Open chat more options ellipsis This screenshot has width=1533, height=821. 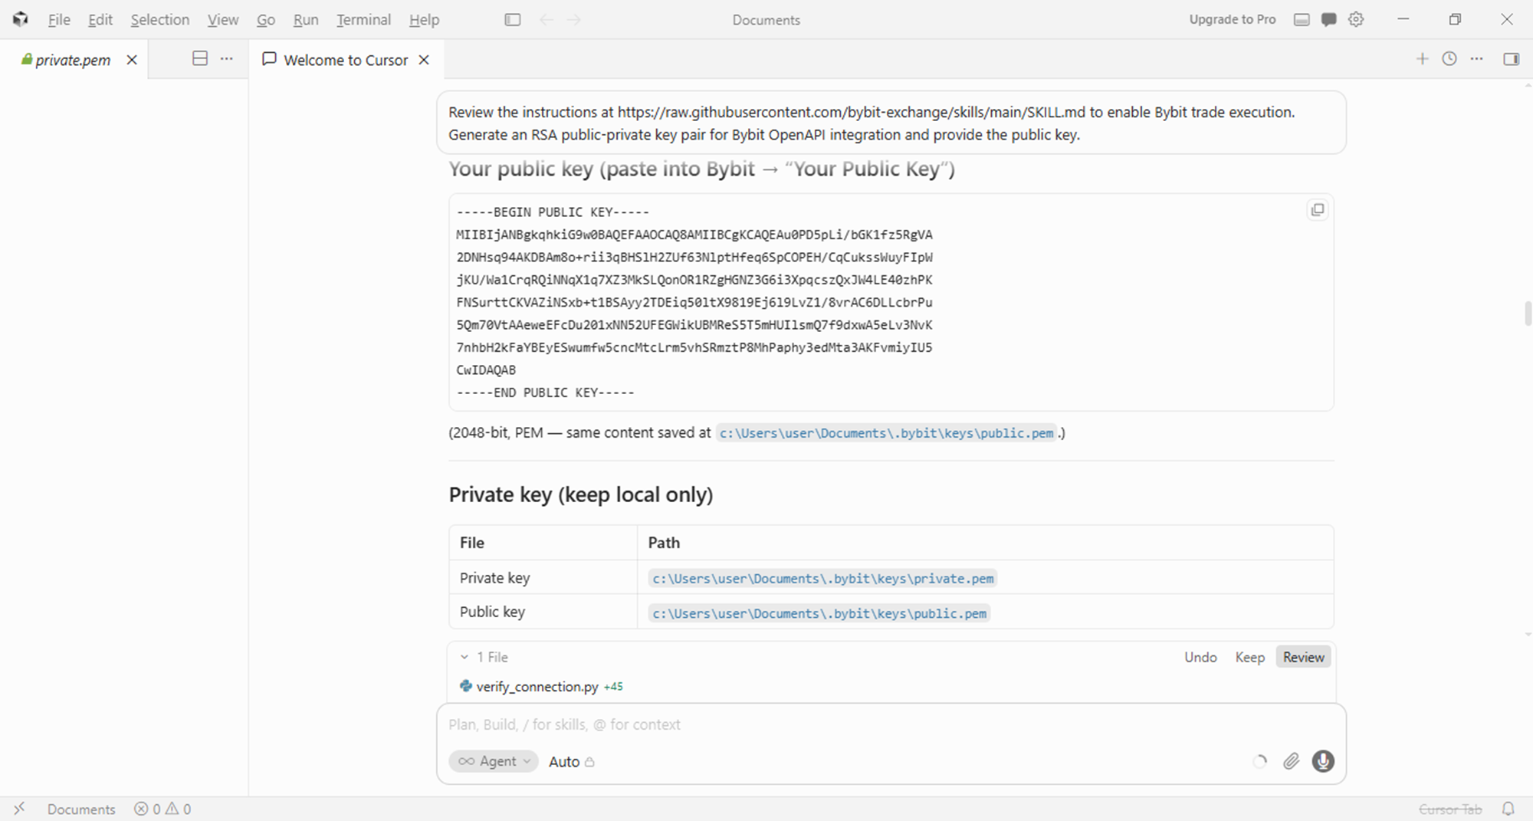coord(1477,59)
